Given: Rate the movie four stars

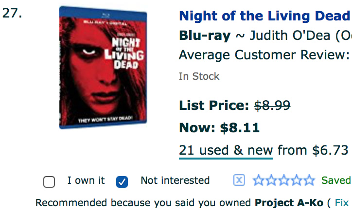Looking at the screenshot, I should click(x=297, y=180).
